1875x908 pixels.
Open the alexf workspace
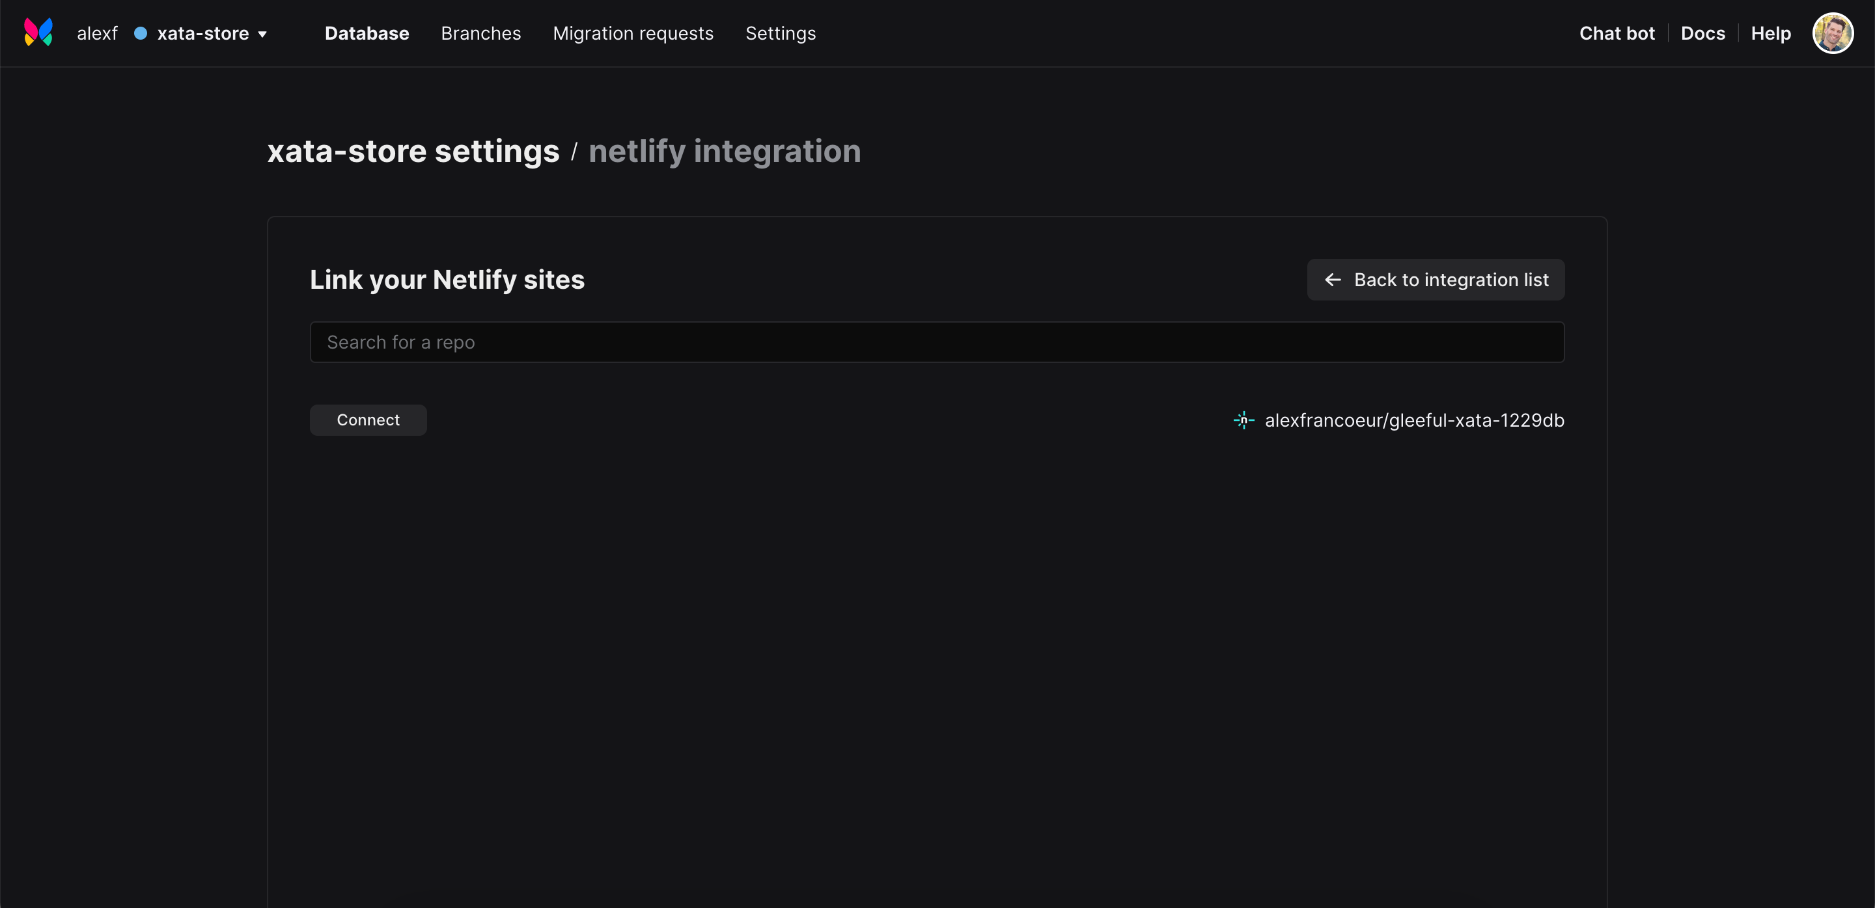97,33
